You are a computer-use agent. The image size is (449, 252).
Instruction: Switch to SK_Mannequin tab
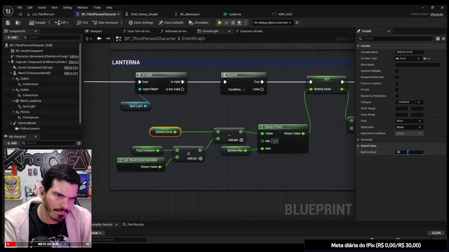189,14
